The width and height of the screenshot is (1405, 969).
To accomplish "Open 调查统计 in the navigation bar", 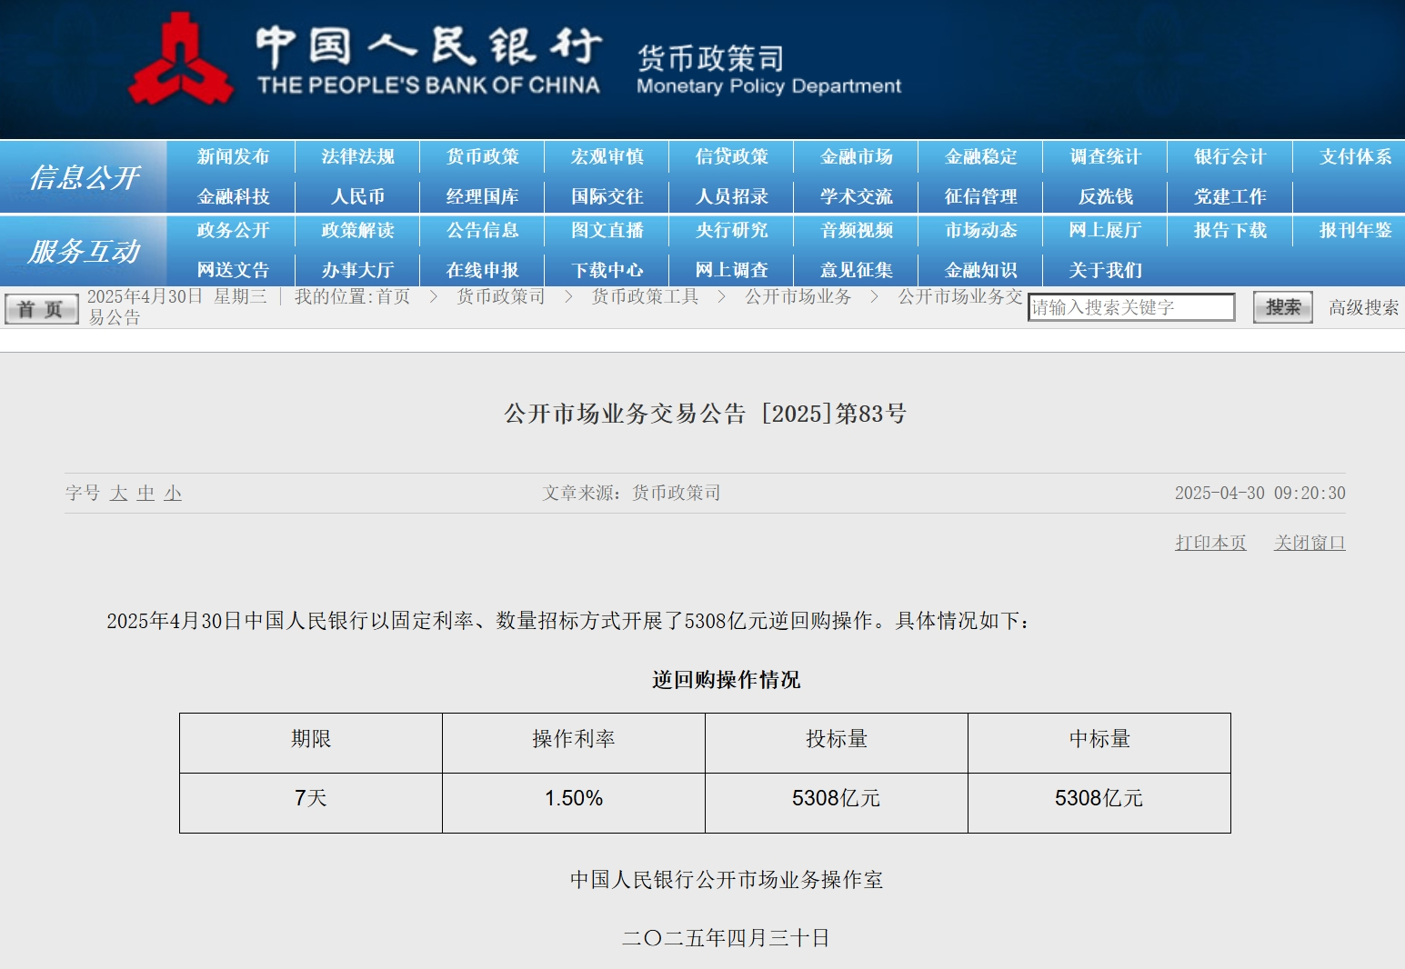I will (1105, 156).
